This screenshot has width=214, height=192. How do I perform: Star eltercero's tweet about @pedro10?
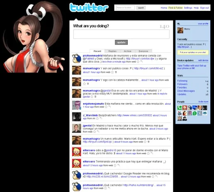[x=148, y=153]
